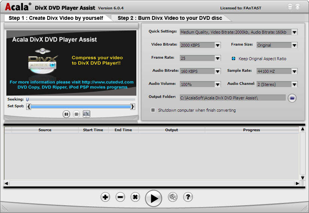This screenshot has height=213, width=309.
Task: Click the blue Set Spot range bar
Action: (81, 106)
